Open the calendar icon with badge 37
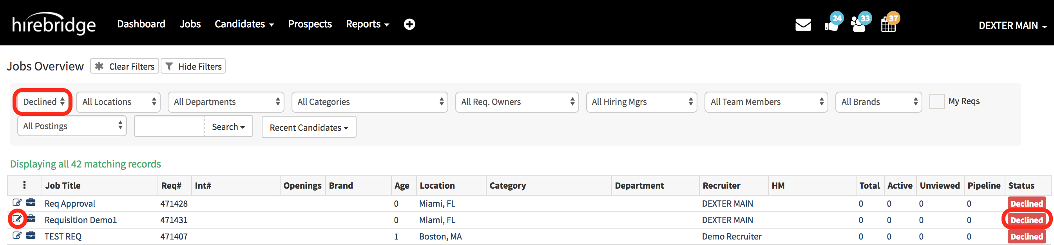1054x245 pixels. tap(888, 25)
